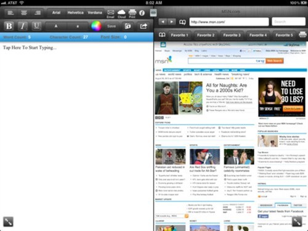This screenshot has width=308, height=231.
Task: Choose the Verdana font
Action: (x=95, y=13)
